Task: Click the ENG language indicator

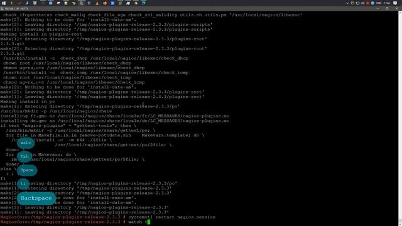Action: pyautogui.click(x=379, y=3)
